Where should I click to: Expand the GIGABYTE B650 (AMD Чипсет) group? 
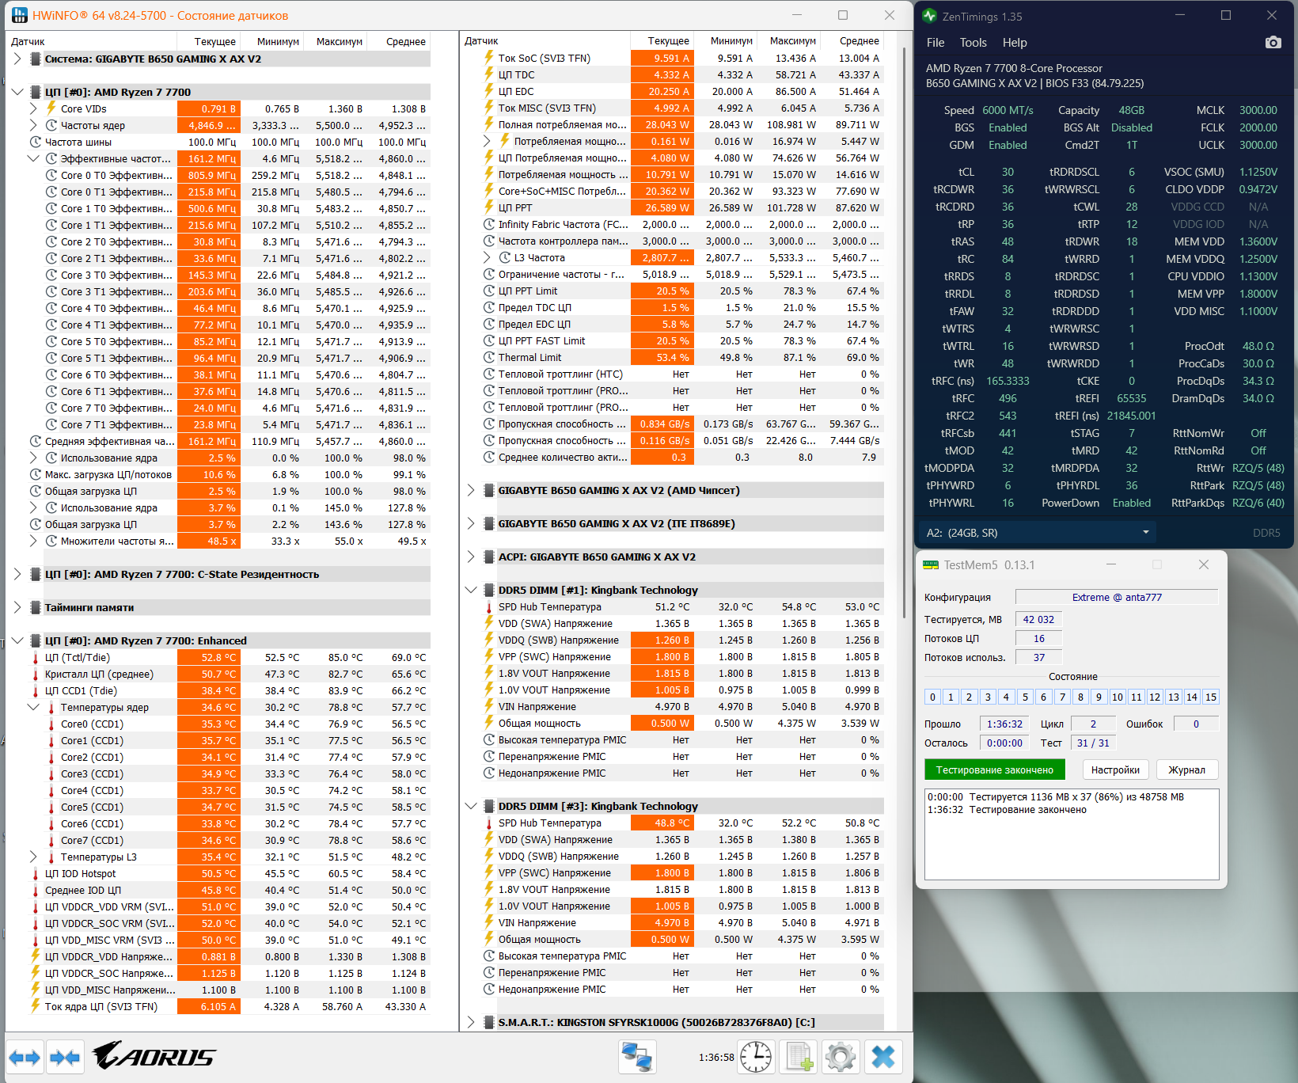471,490
